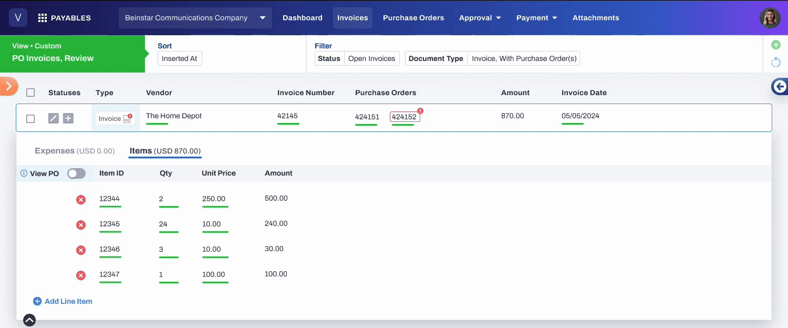
Task: Click the plus status icon in invoice row
Action: (68, 118)
